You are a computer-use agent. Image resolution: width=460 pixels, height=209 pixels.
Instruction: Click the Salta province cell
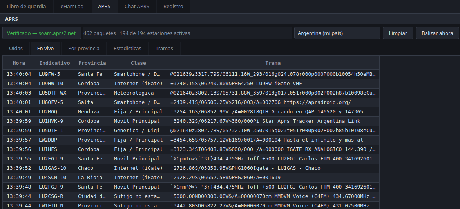point(92,102)
